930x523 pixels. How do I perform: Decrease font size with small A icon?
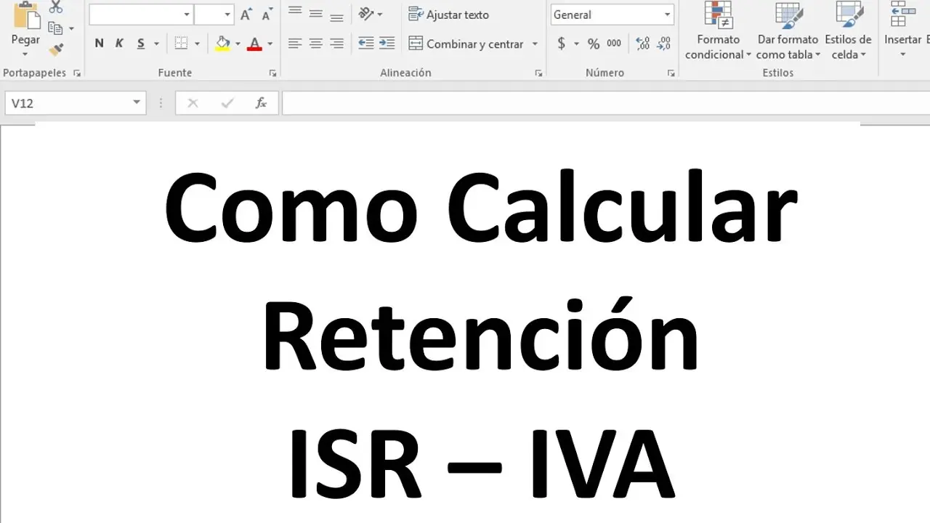point(267,15)
